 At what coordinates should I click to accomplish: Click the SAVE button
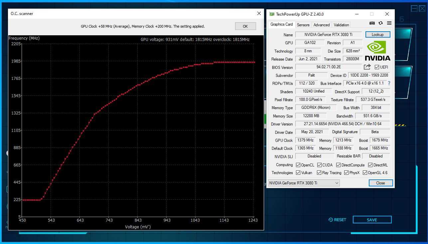coord(372,220)
